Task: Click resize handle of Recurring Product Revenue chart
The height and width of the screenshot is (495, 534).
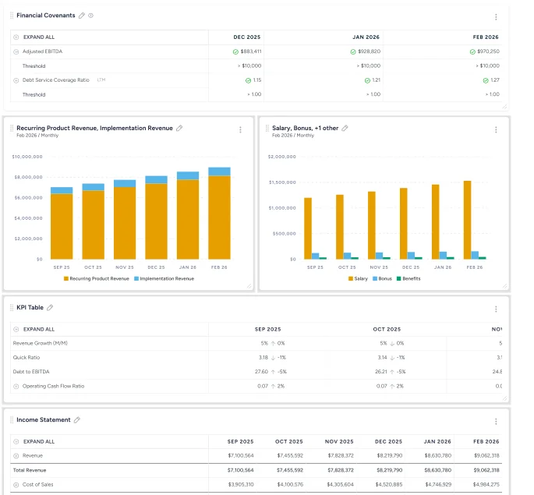Action: click(249, 286)
